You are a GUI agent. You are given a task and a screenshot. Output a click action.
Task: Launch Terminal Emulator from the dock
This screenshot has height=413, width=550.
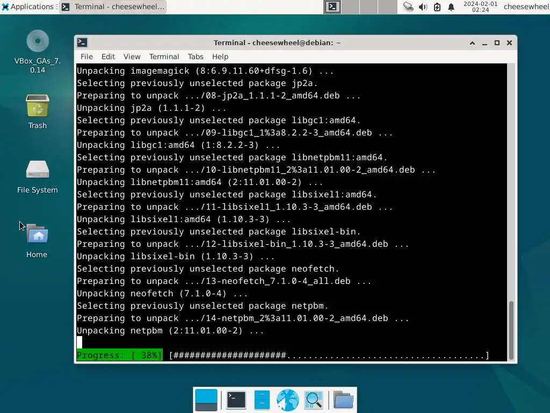236,400
